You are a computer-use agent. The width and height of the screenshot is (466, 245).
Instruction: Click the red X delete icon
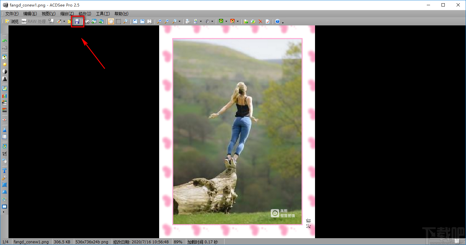(x=260, y=22)
